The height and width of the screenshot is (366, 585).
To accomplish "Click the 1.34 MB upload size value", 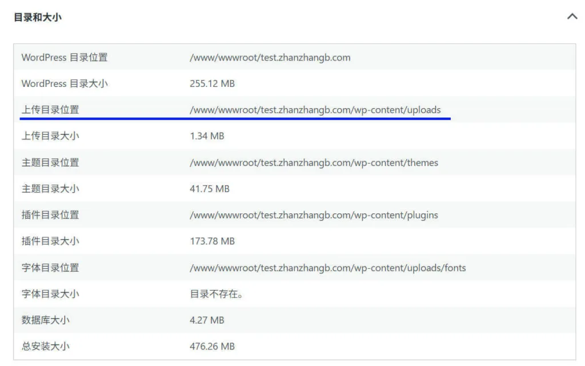I will point(207,136).
